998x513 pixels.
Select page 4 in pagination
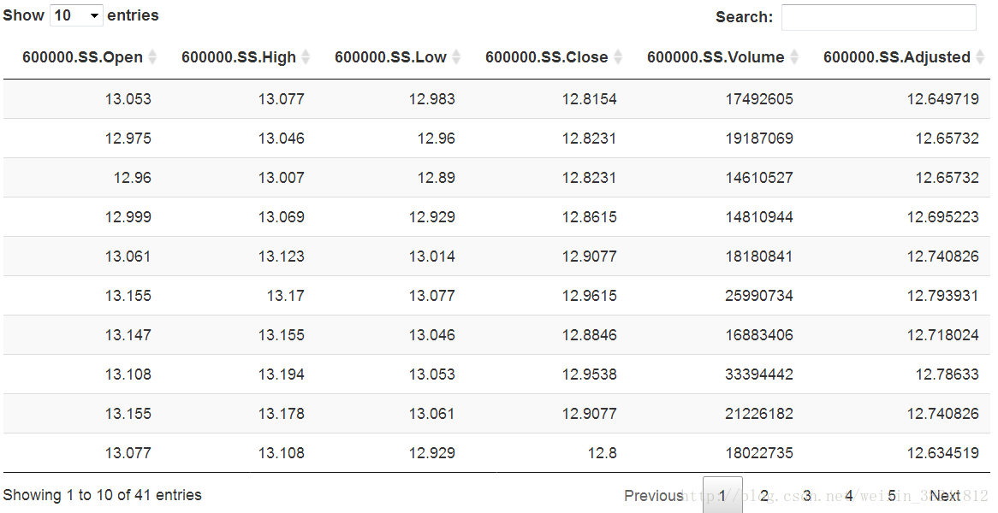(849, 495)
